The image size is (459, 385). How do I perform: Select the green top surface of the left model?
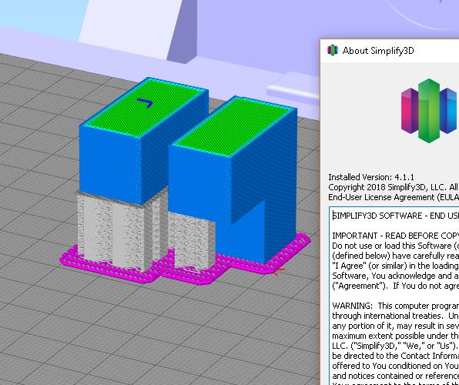click(x=144, y=107)
